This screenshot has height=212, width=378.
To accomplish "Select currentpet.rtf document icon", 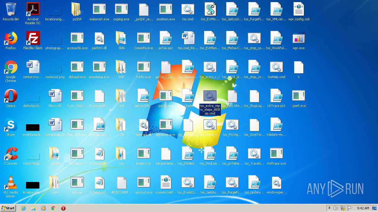I will click(55, 125).
